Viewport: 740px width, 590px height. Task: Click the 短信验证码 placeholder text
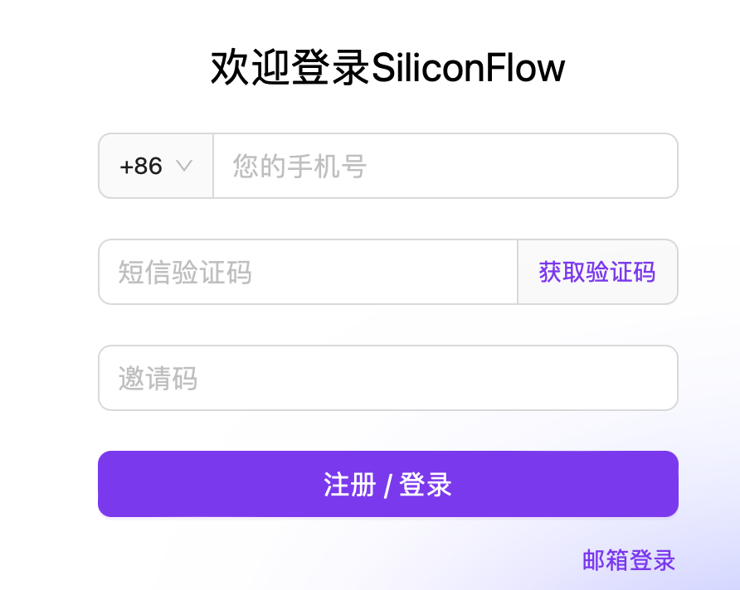click(184, 272)
